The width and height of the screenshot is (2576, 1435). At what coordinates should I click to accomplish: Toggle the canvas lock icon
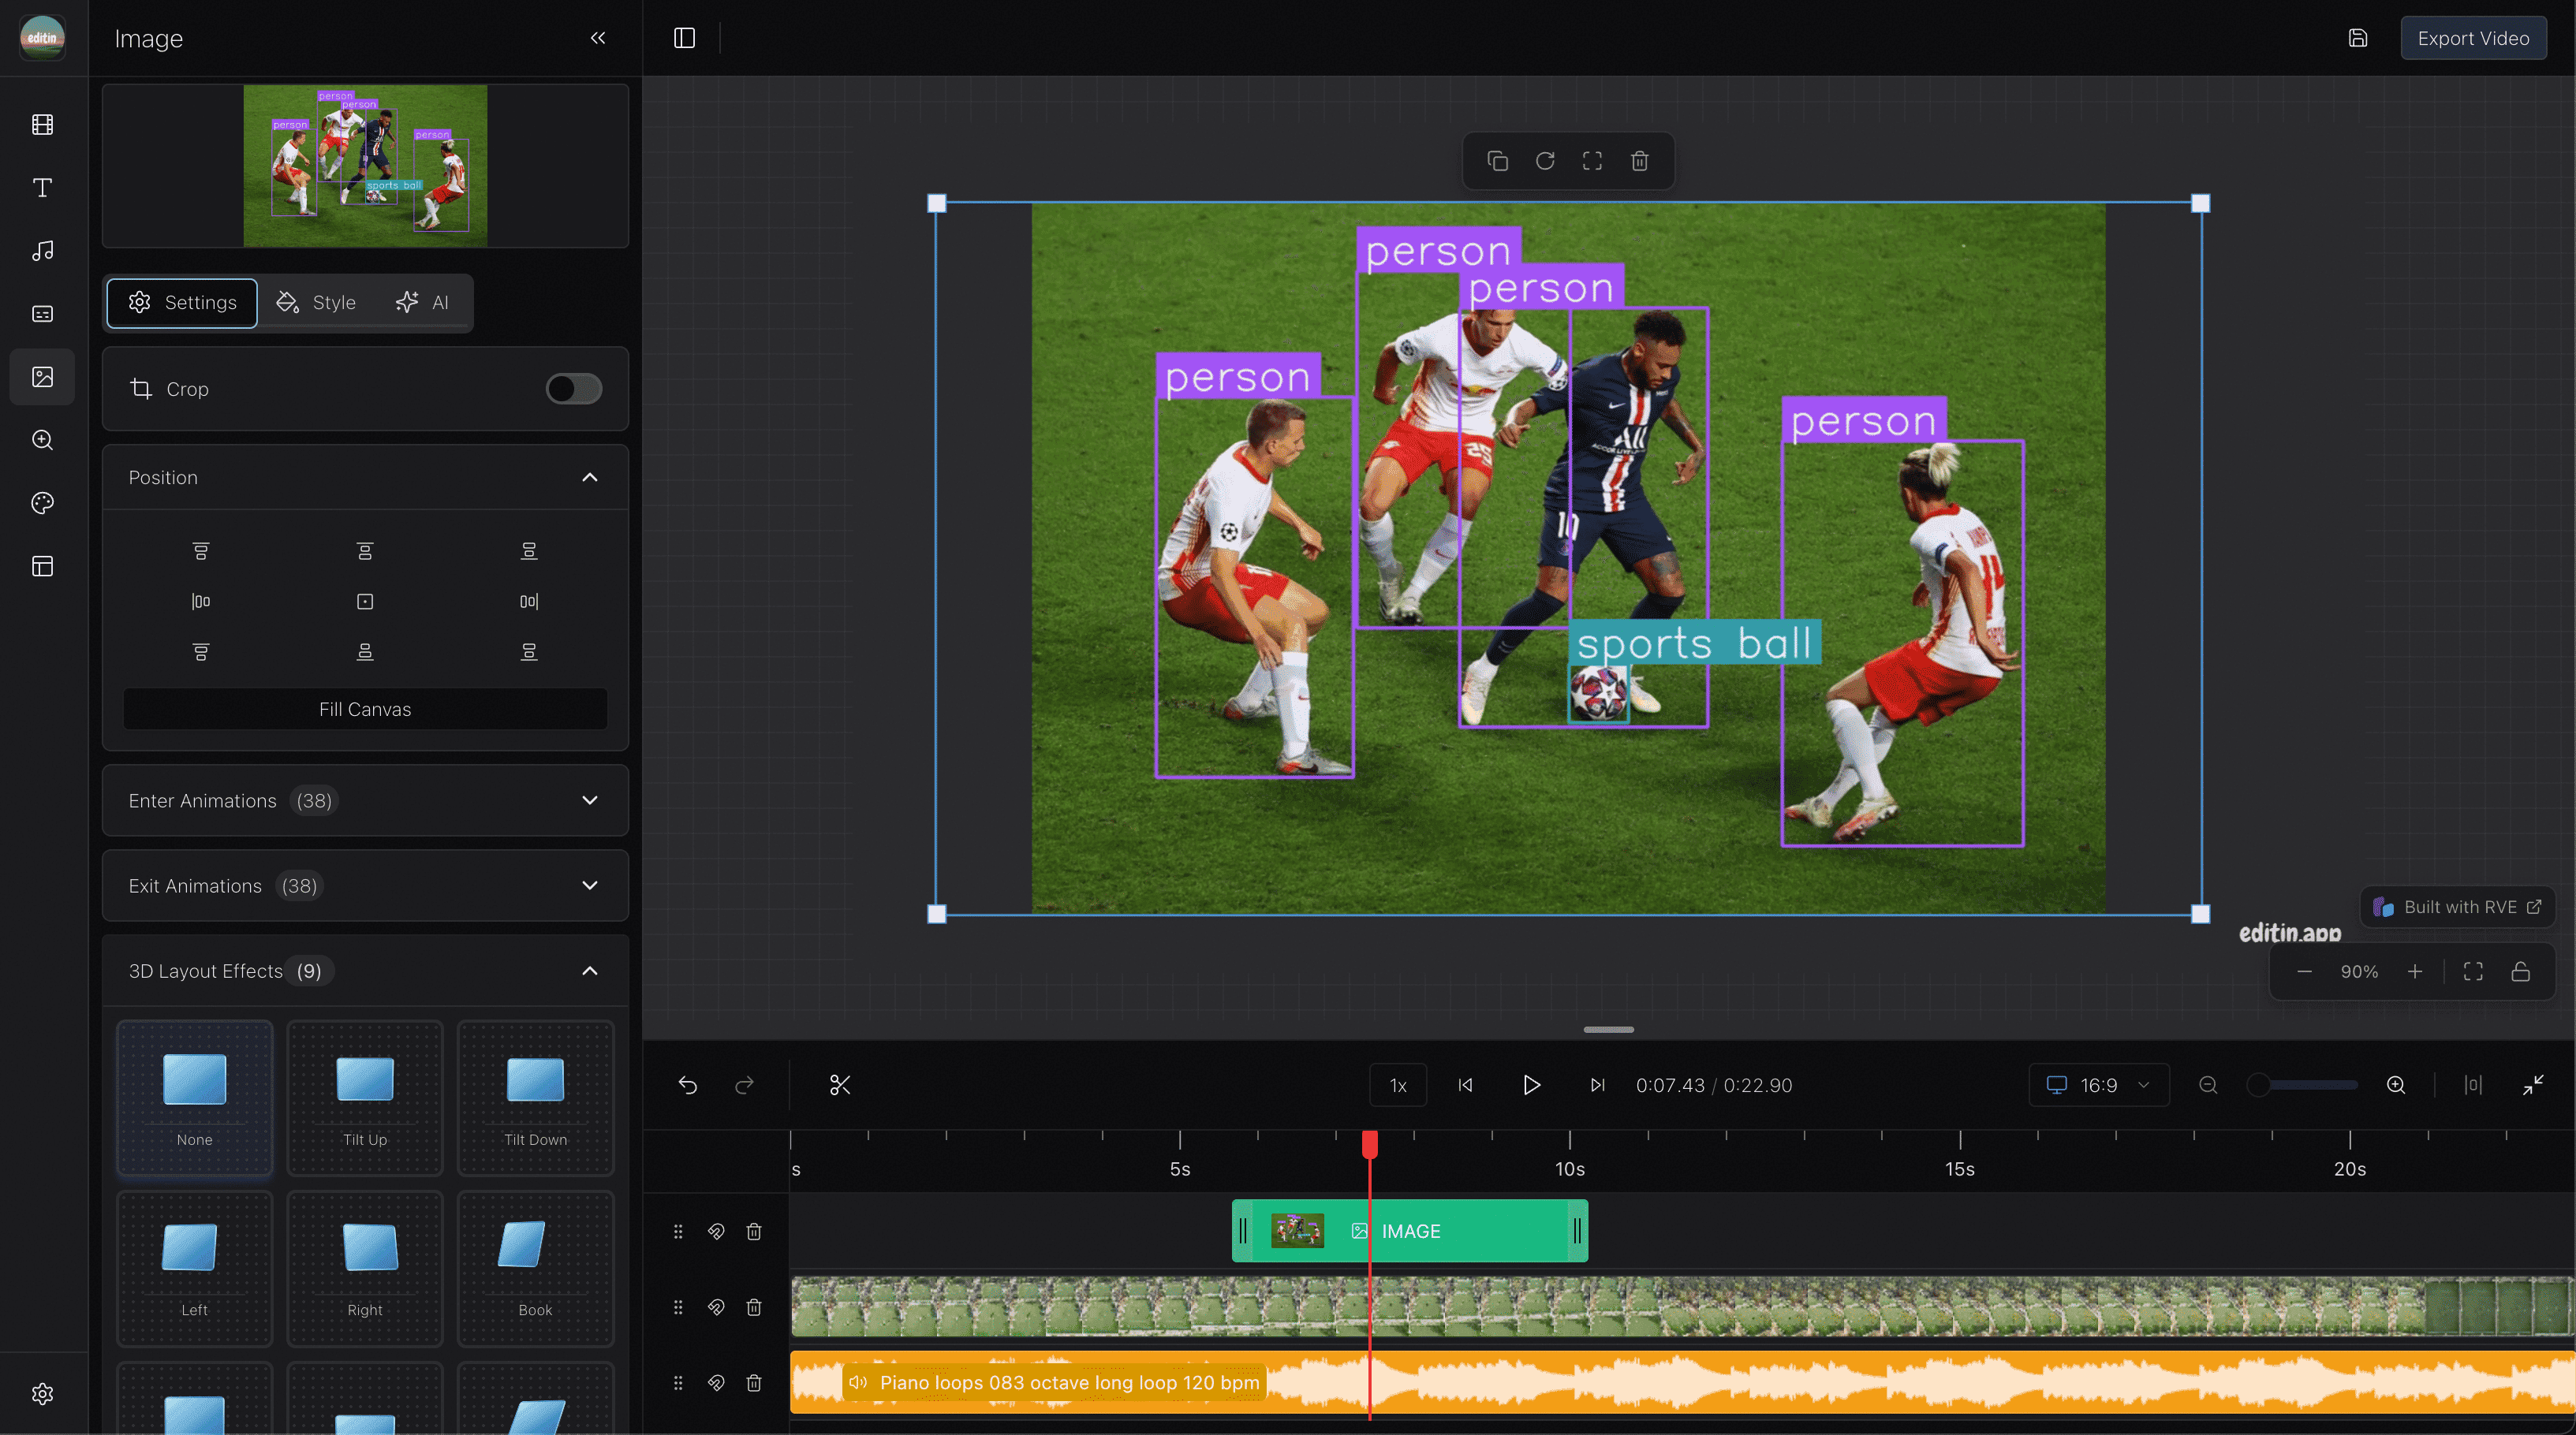(x=2521, y=972)
